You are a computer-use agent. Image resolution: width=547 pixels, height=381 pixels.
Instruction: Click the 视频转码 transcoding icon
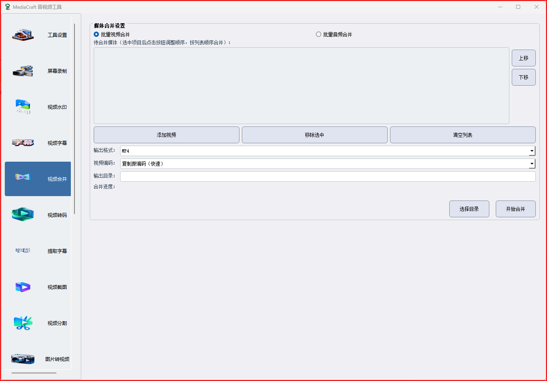(23, 215)
